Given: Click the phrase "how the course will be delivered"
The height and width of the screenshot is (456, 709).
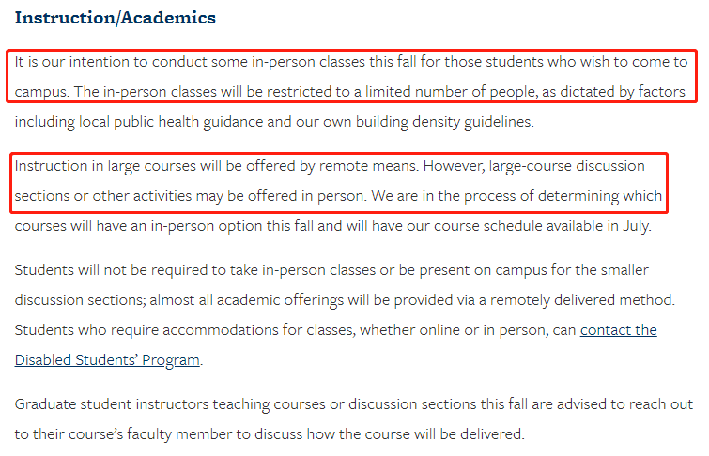Looking at the screenshot, I should (x=415, y=434).
